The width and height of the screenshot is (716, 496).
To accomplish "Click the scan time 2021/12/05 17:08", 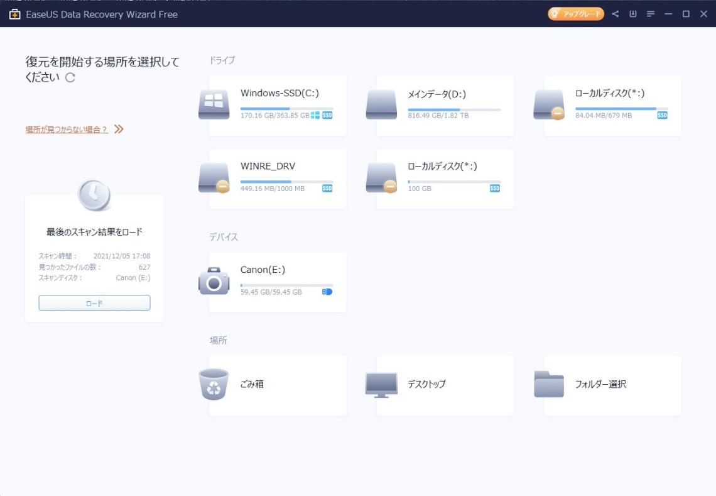I will coord(122,256).
